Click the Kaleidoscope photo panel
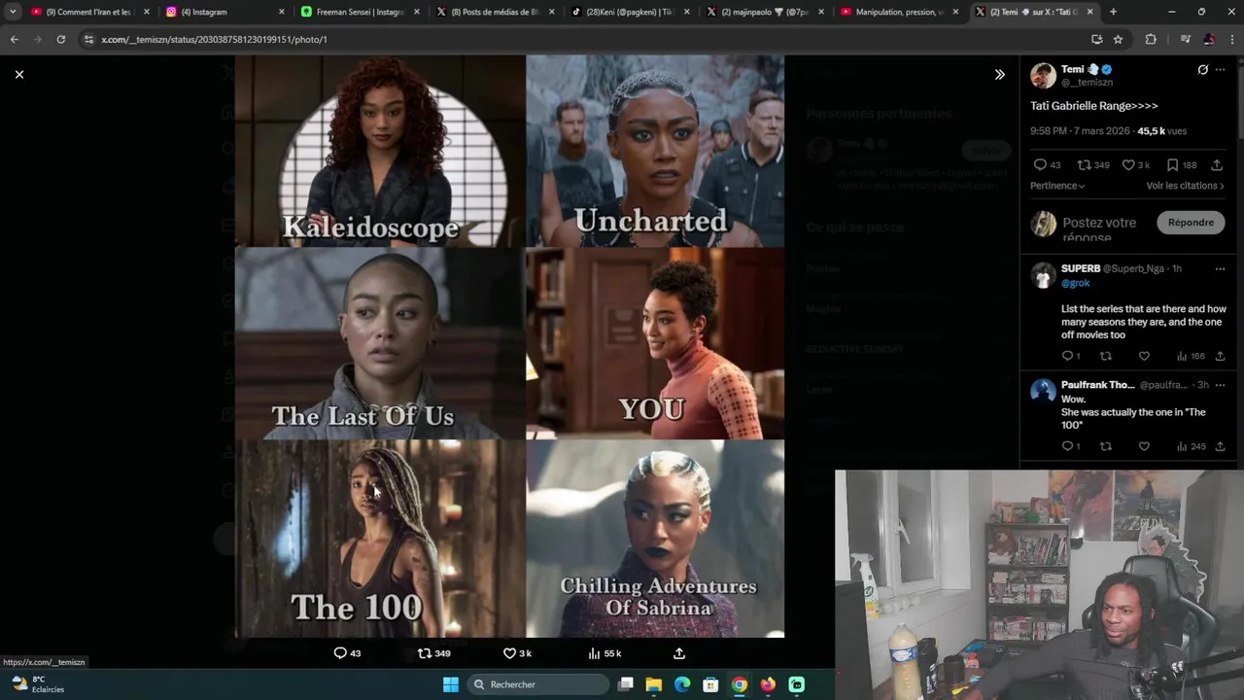Viewport: 1244px width, 700px height. [x=380, y=151]
